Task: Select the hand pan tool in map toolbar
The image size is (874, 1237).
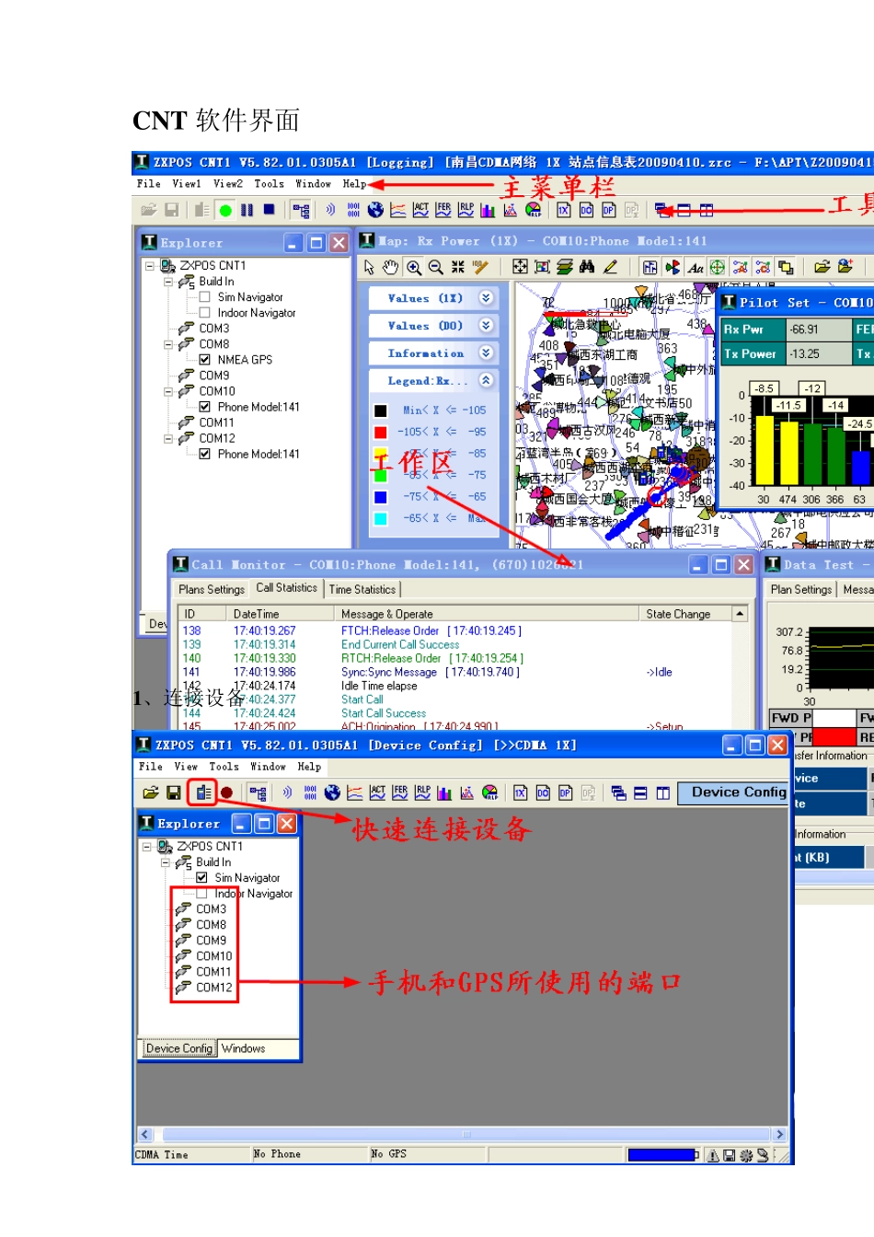Action: point(391,267)
